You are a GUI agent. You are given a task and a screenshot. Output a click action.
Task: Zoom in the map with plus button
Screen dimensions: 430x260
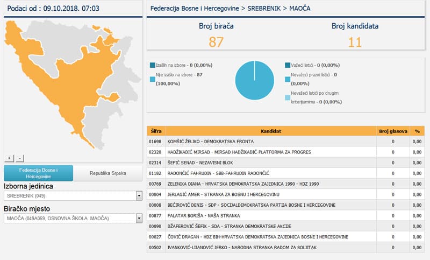coord(9,158)
